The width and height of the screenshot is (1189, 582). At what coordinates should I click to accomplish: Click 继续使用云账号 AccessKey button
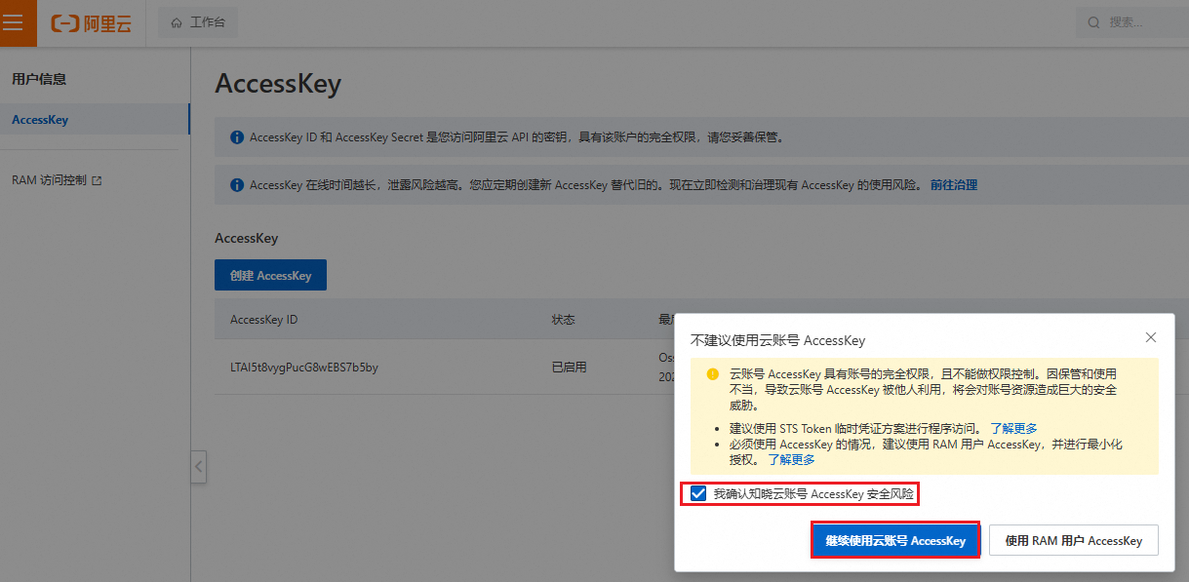coord(895,540)
